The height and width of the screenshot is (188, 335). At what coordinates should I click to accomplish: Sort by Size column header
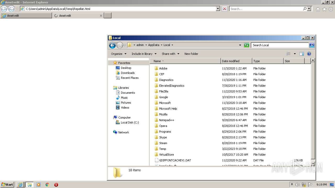(x=294, y=61)
